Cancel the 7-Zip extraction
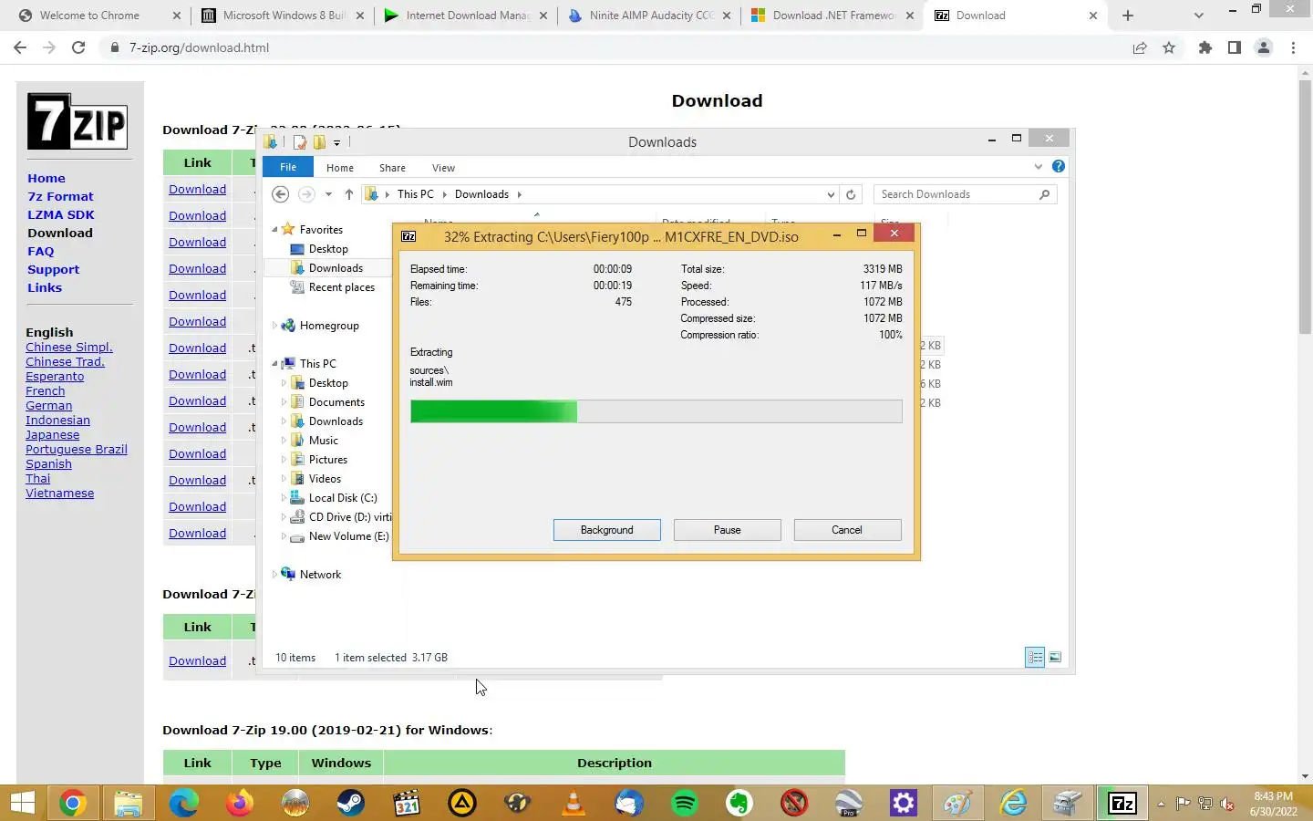Screen dimensions: 1313x821 [x=847, y=530]
